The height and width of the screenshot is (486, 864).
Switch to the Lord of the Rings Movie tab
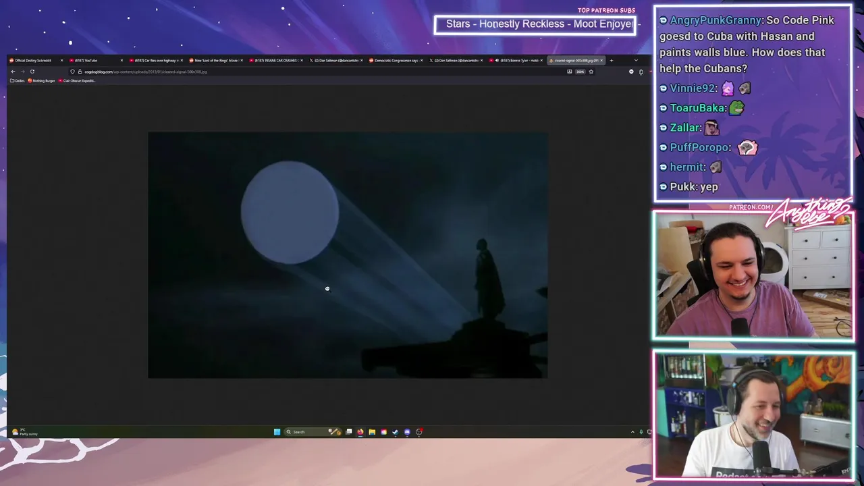(x=215, y=60)
